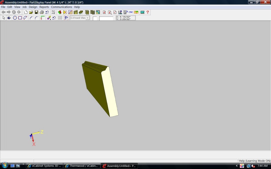Viewport: 271px width, 169px height.
Task: Switch to Assembly:Untitled taskbar window
Action: (119, 166)
